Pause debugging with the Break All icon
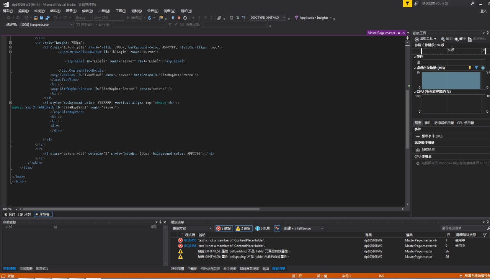 [x=173, y=18]
